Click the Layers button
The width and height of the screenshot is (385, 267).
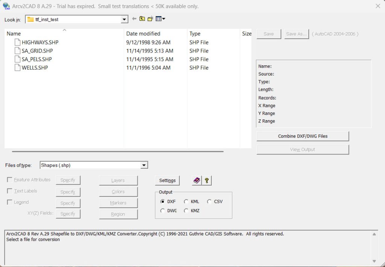coord(118,181)
